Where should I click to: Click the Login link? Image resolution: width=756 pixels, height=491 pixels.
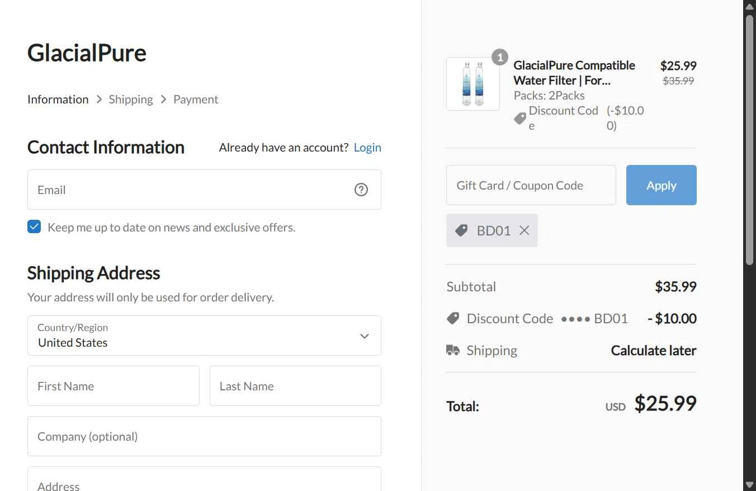click(367, 147)
